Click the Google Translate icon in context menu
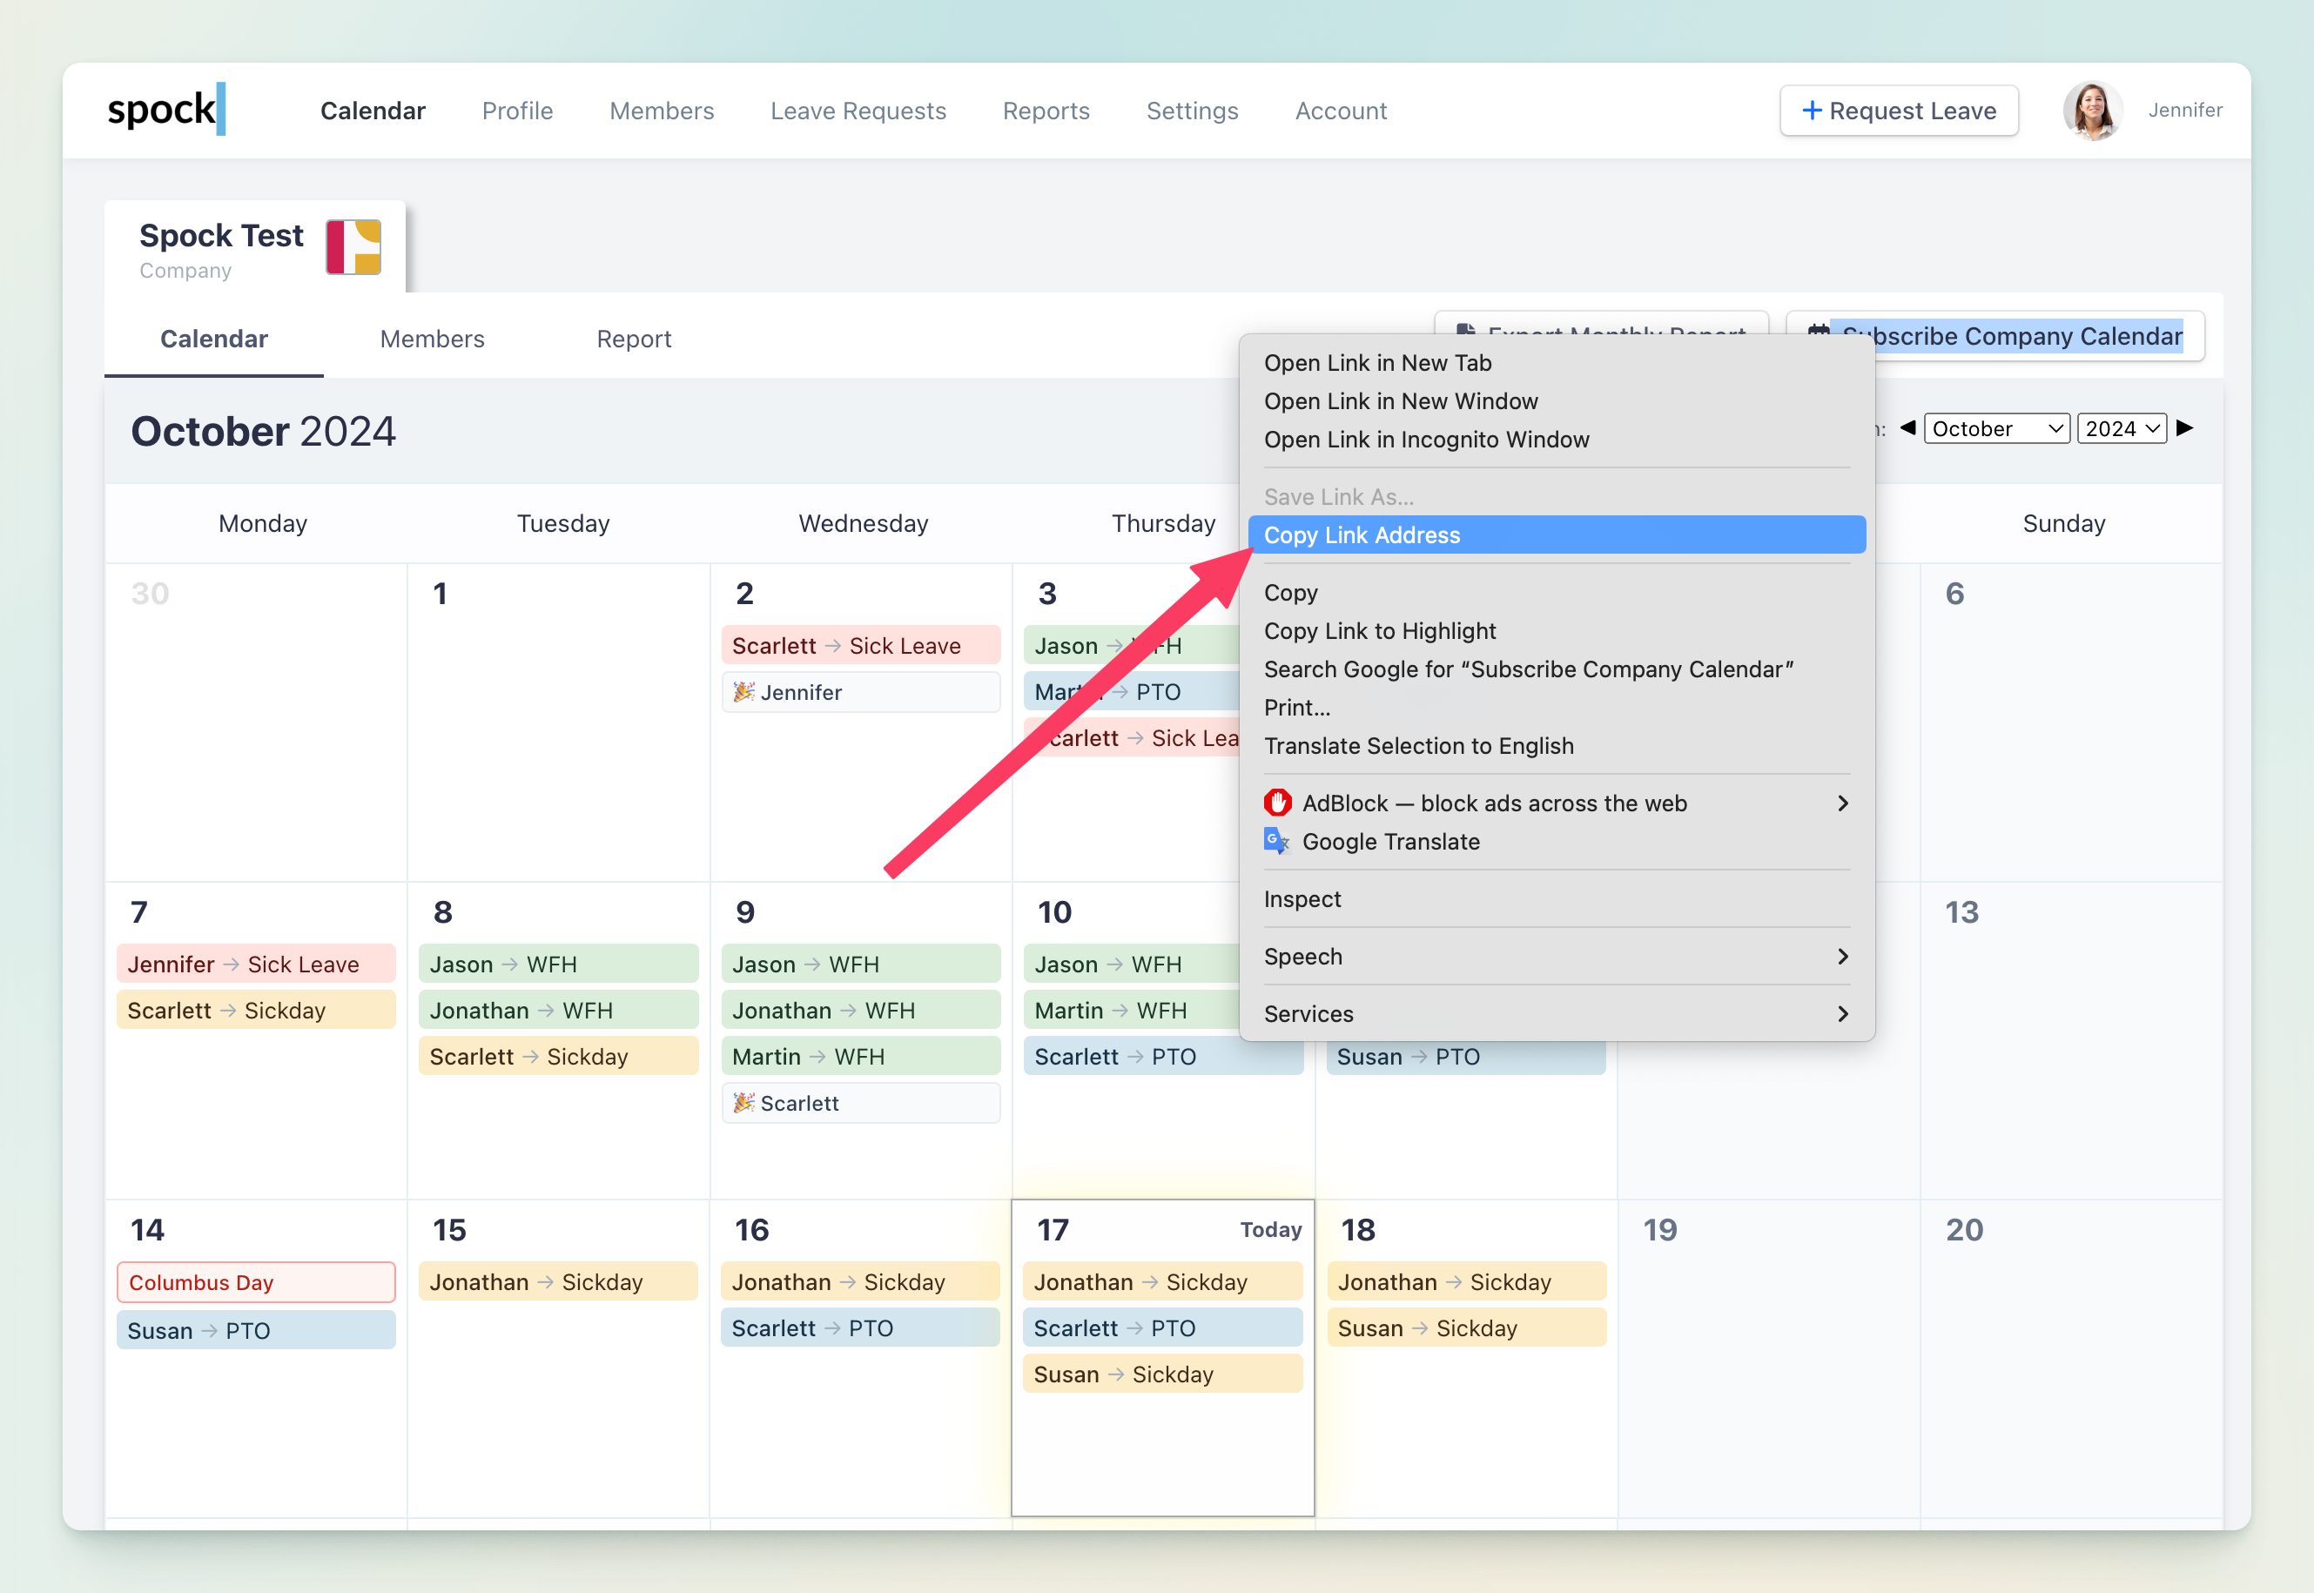Screen dimensions: 2314x1593 coord(1277,840)
